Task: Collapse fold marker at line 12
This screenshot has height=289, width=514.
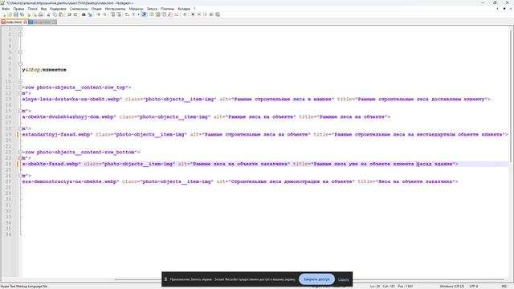Action: click(x=20, y=93)
